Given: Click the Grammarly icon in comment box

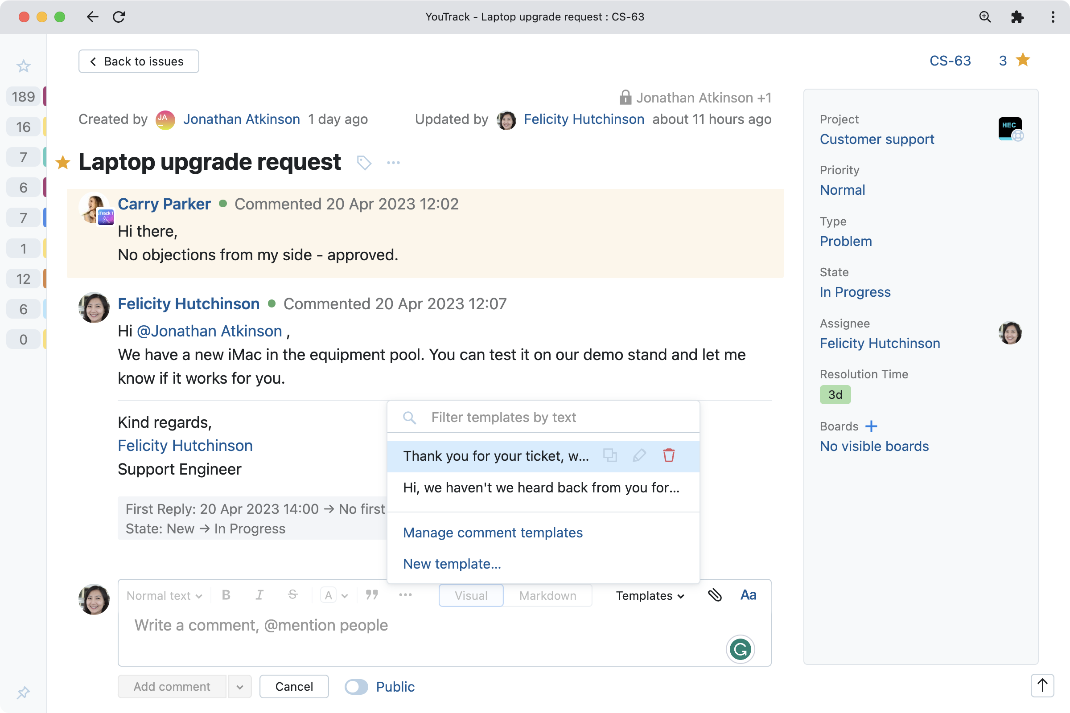Looking at the screenshot, I should (x=740, y=649).
